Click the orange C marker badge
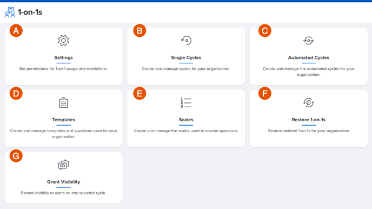Image resolution: width=372 pixels, height=209 pixels. point(265,31)
